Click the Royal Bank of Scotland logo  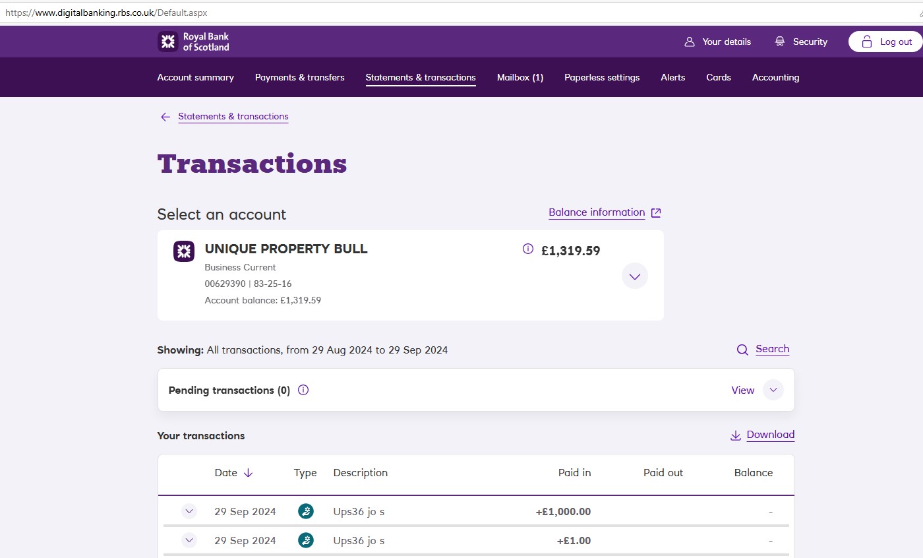point(193,42)
